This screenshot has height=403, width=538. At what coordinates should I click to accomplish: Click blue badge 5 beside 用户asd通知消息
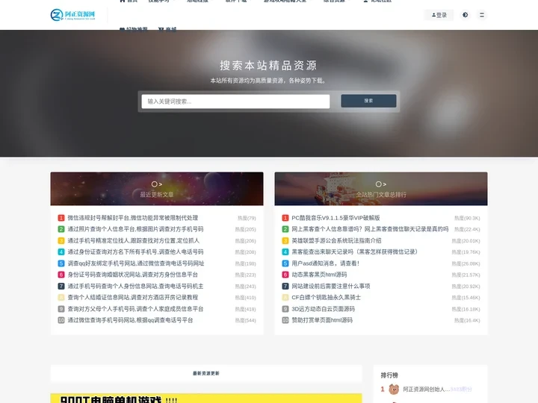[285, 263]
